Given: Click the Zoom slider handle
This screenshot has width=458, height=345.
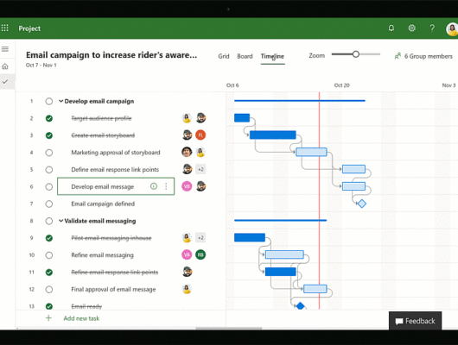Looking at the screenshot, I should 355,54.
